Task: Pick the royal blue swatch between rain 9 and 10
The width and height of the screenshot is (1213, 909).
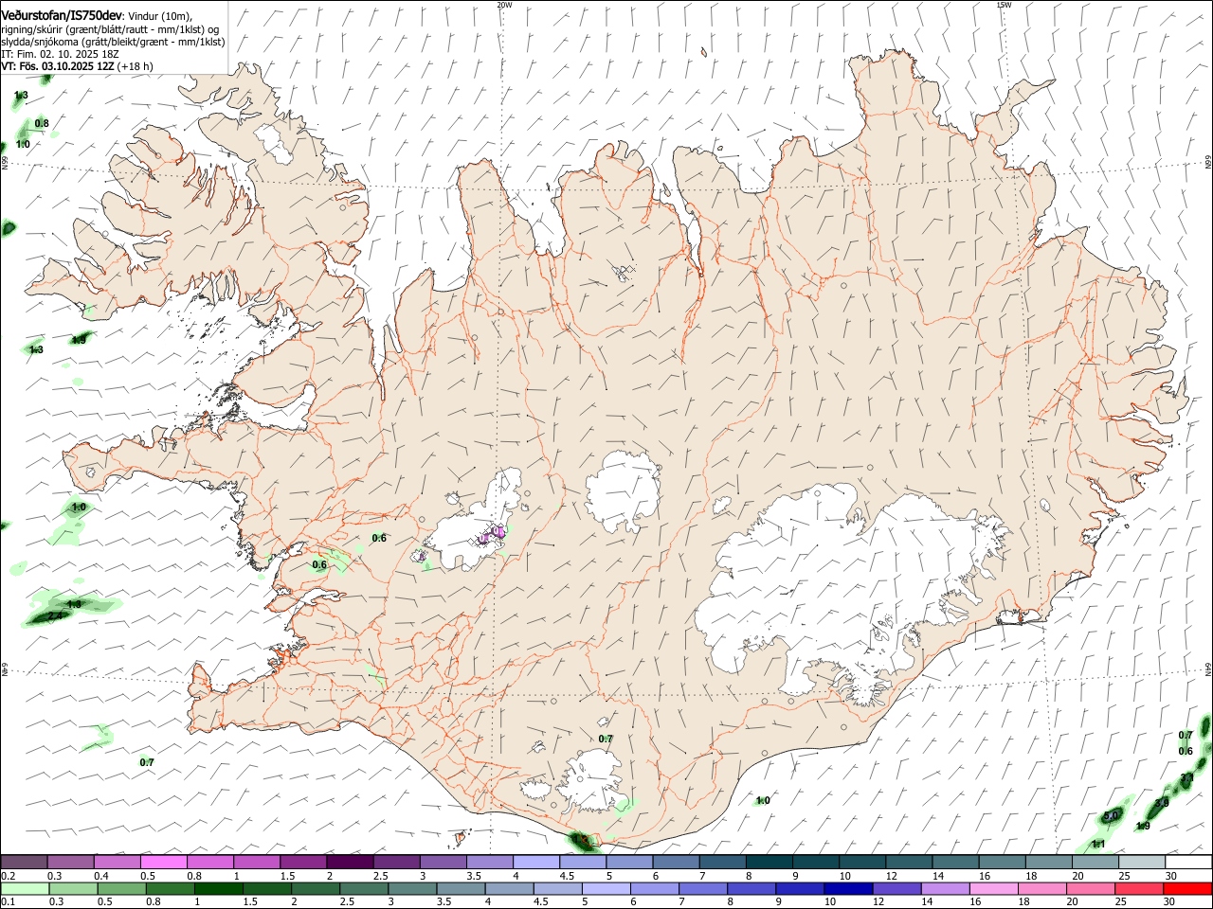Action: click(800, 888)
